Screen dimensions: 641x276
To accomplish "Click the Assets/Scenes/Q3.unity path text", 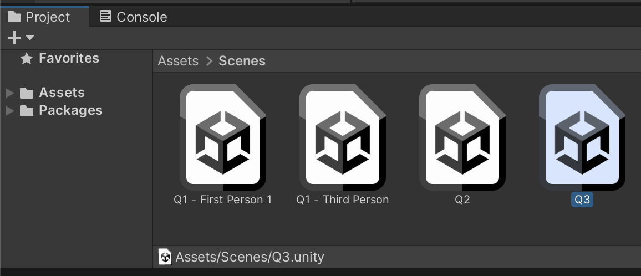I will 250,257.
